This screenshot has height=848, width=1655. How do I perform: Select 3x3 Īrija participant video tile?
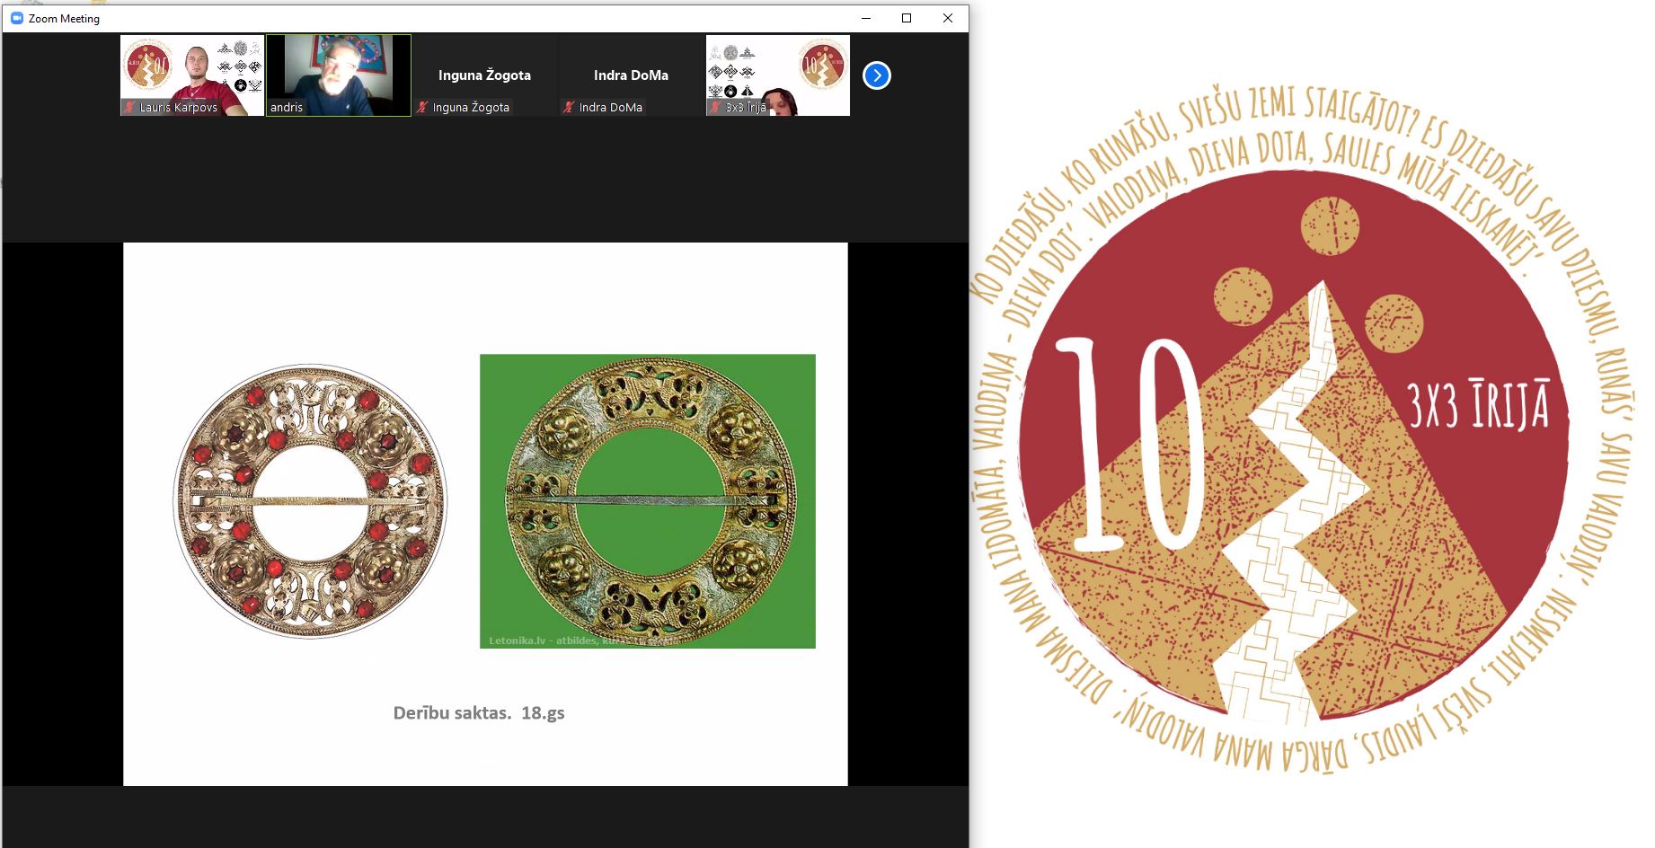(x=778, y=75)
